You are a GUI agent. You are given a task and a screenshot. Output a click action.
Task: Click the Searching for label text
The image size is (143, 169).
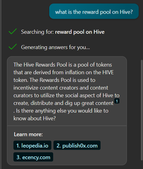coord(38,32)
